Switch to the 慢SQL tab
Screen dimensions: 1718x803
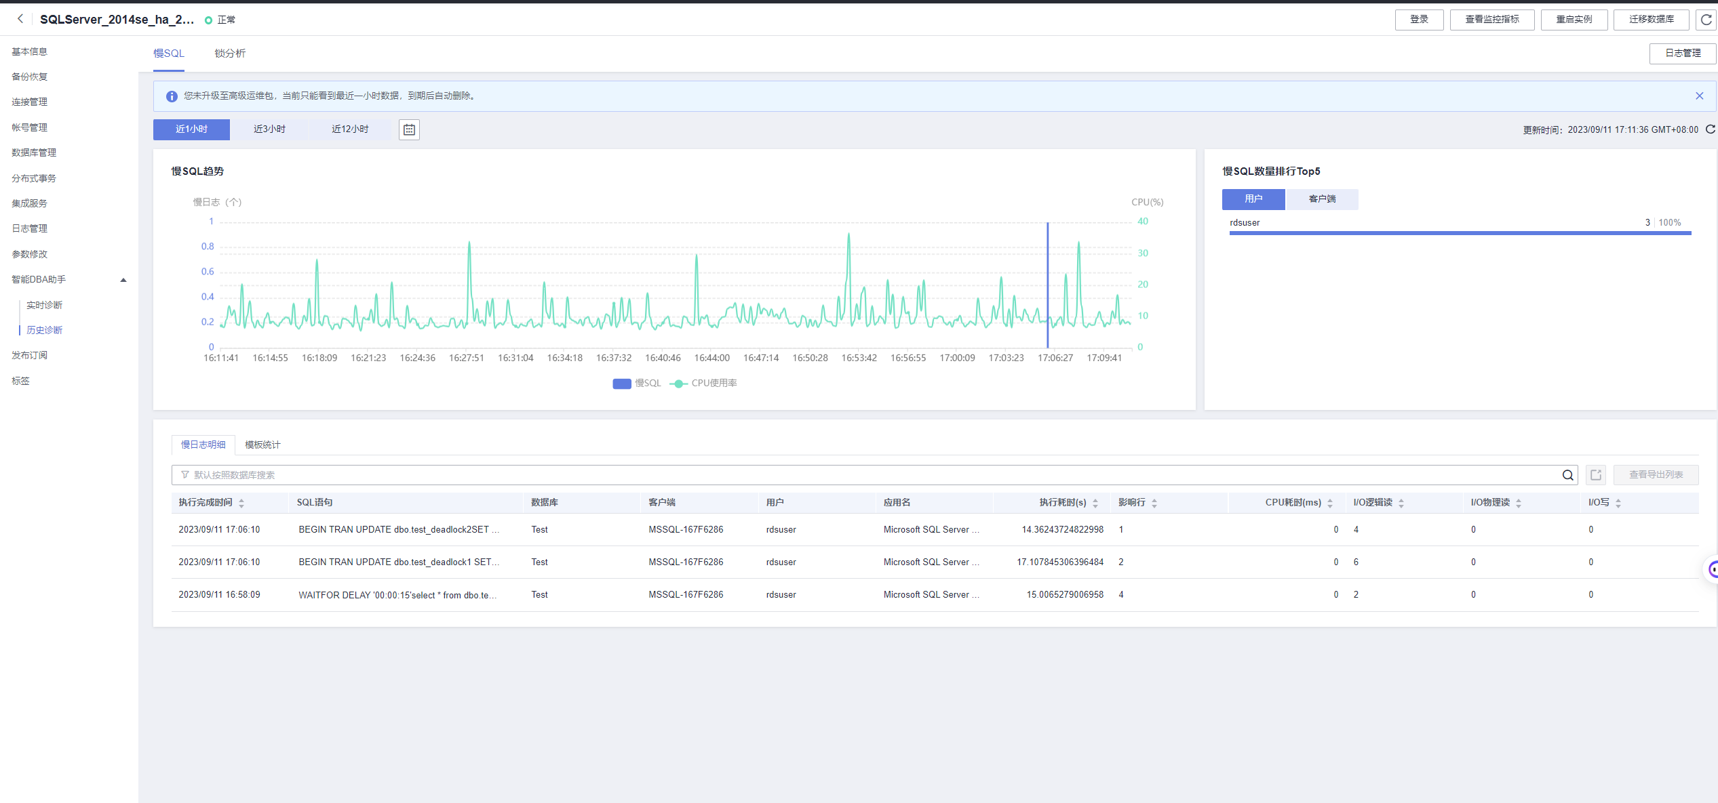tap(169, 54)
